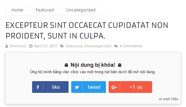Open author thinhnv2 profile link

[x=18, y=46]
